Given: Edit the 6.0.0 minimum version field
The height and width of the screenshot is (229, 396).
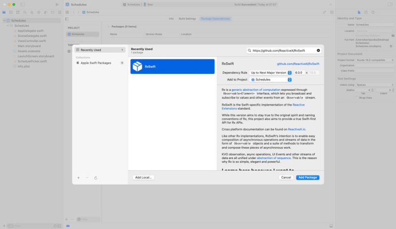Looking at the screenshot, I should (x=299, y=73).
